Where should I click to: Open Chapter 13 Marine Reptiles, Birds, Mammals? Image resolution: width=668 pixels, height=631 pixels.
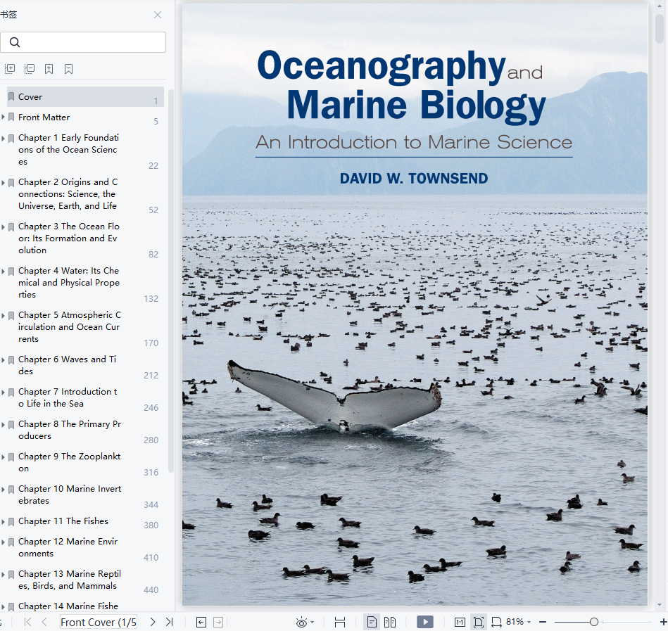pos(70,580)
